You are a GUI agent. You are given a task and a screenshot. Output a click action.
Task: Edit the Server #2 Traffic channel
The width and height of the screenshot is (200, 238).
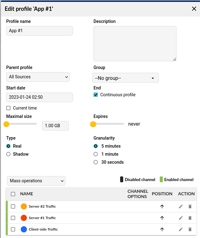pos(181,206)
